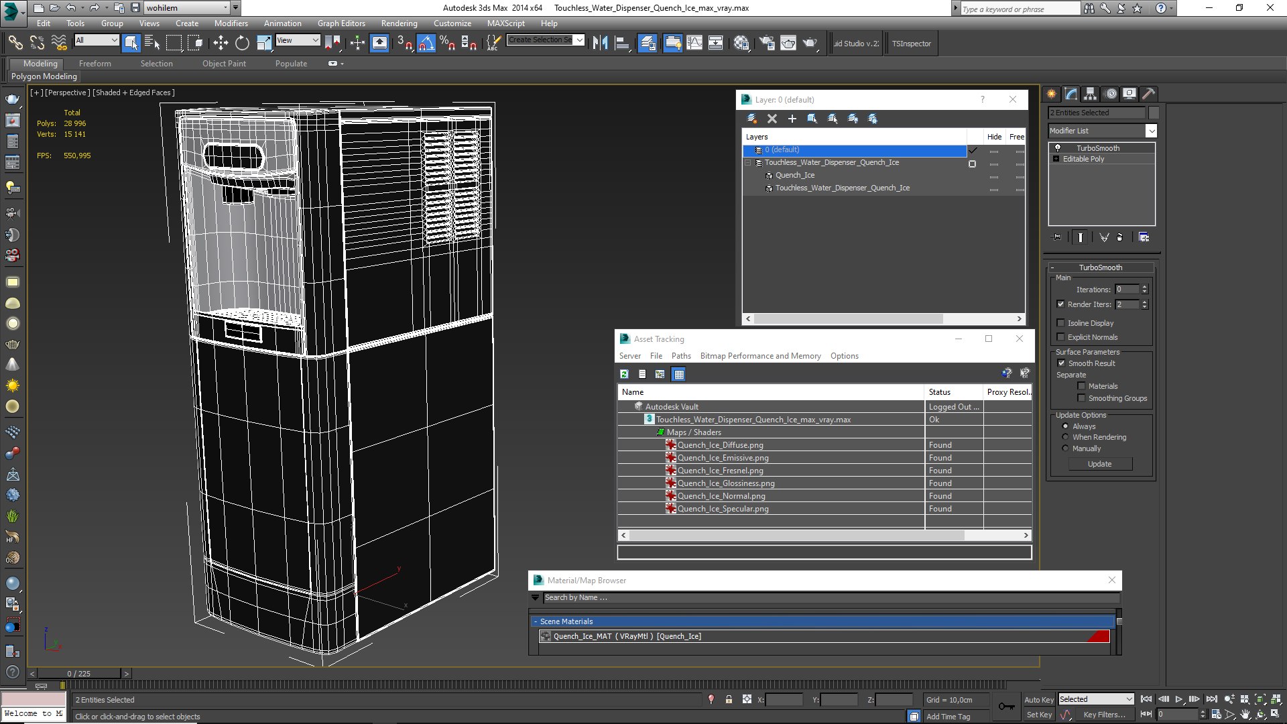Open the Rendering menu
The image size is (1287, 724).
(x=399, y=23)
